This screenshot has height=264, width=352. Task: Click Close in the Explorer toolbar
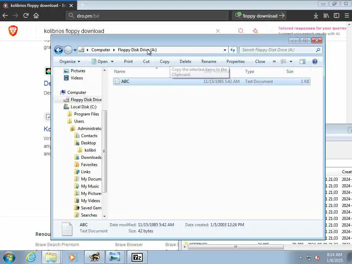(x=260, y=62)
